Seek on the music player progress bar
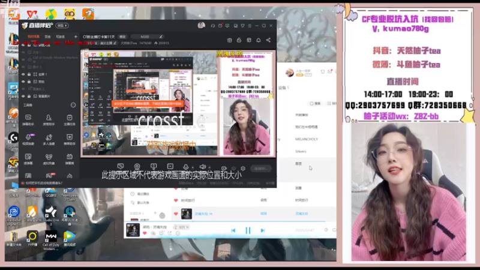The height and width of the screenshot is (270, 480). [x=230, y=221]
